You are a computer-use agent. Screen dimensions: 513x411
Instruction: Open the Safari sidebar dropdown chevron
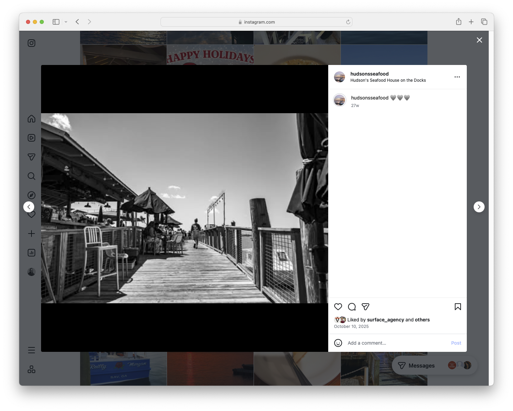tap(66, 22)
